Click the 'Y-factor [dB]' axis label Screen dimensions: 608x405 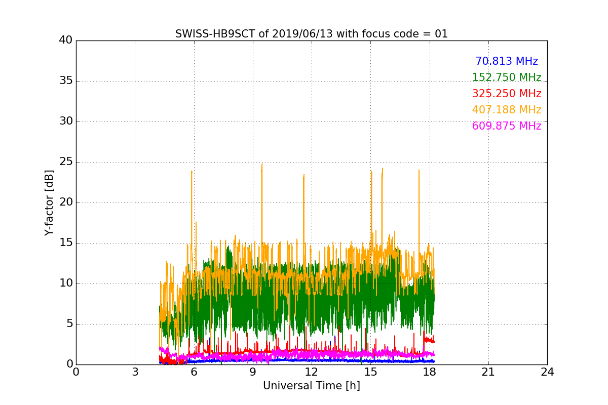pyautogui.click(x=49, y=202)
